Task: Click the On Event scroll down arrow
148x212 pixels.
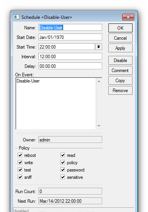Action: point(99,126)
